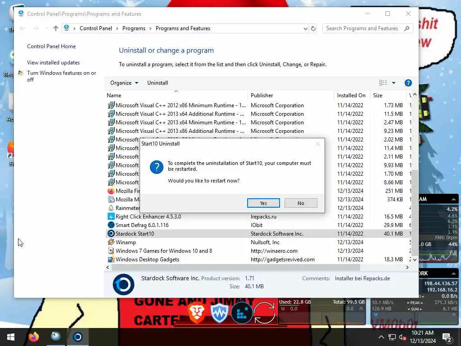Select the Rainmeter droplet icon
Viewport: 461px width, 346px height.
pyautogui.click(x=111, y=208)
